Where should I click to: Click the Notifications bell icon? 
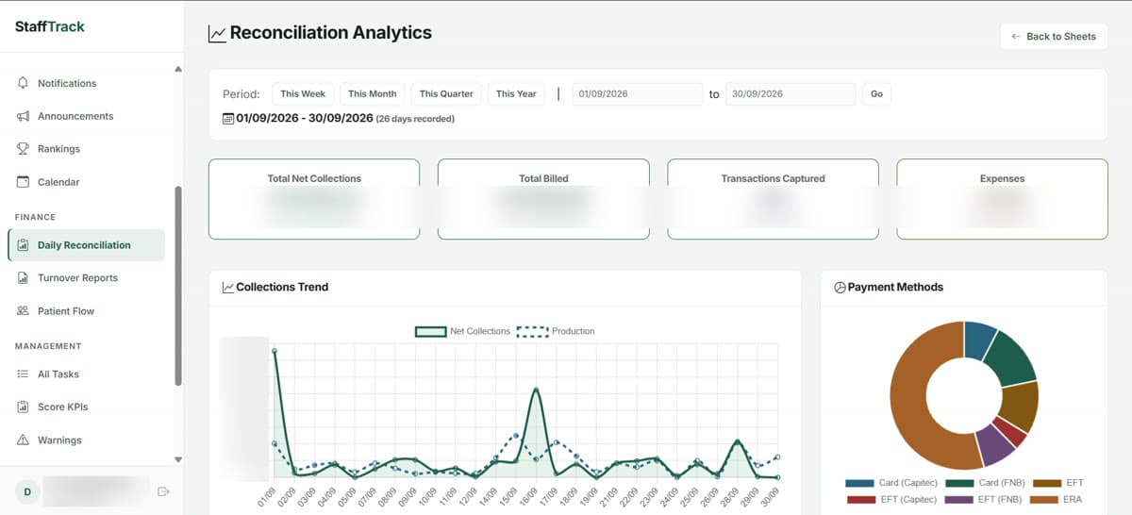23,83
